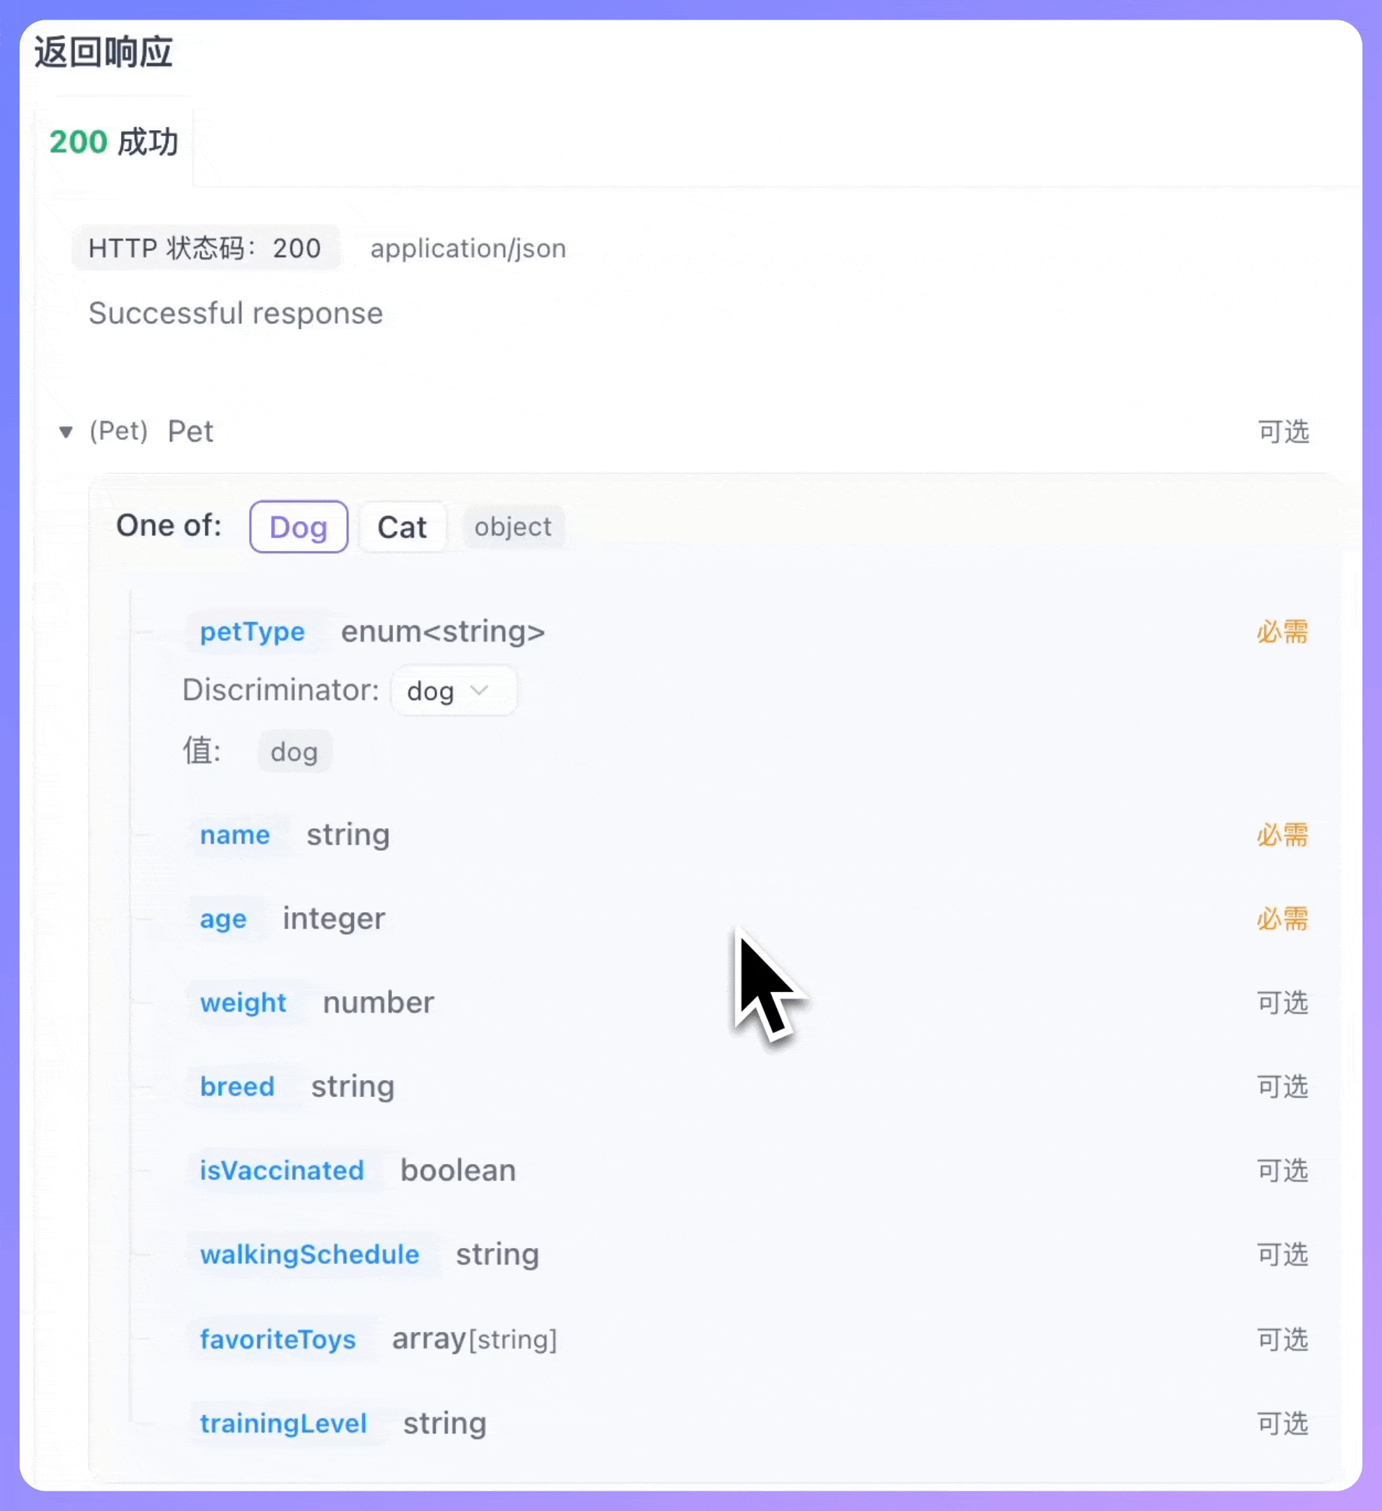Viewport: 1382px width, 1511px height.
Task: Collapse the Pet object disclosure arrow
Action: (66, 432)
